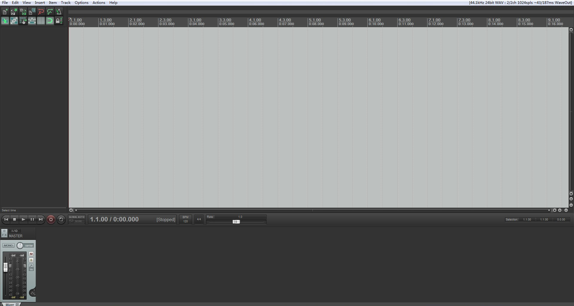Click the master volume fader knob

coord(5,267)
